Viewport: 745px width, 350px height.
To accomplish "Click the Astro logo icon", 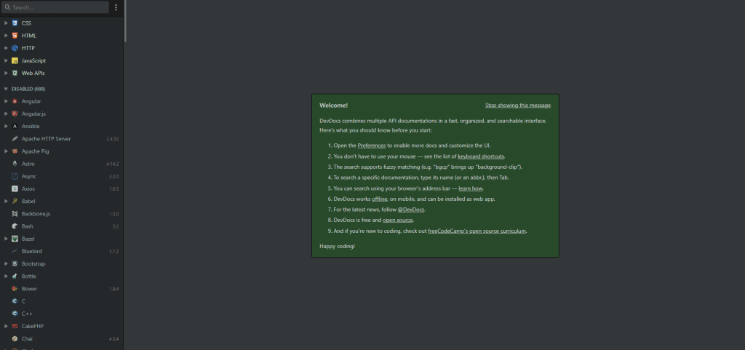I will click(15, 164).
